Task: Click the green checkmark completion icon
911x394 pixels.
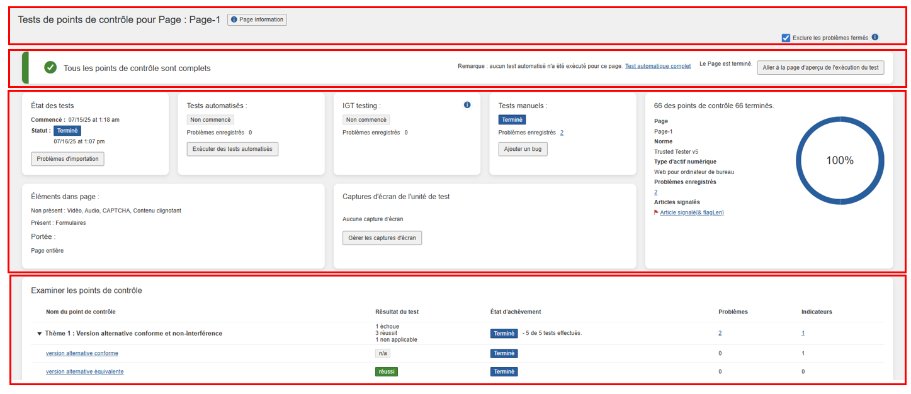Action: click(50, 68)
